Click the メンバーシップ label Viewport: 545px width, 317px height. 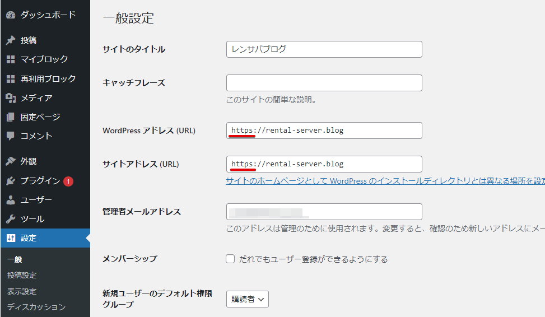(130, 259)
